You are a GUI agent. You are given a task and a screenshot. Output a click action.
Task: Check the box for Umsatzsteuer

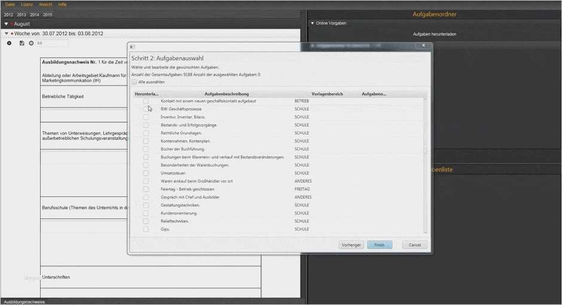pyautogui.click(x=146, y=173)
